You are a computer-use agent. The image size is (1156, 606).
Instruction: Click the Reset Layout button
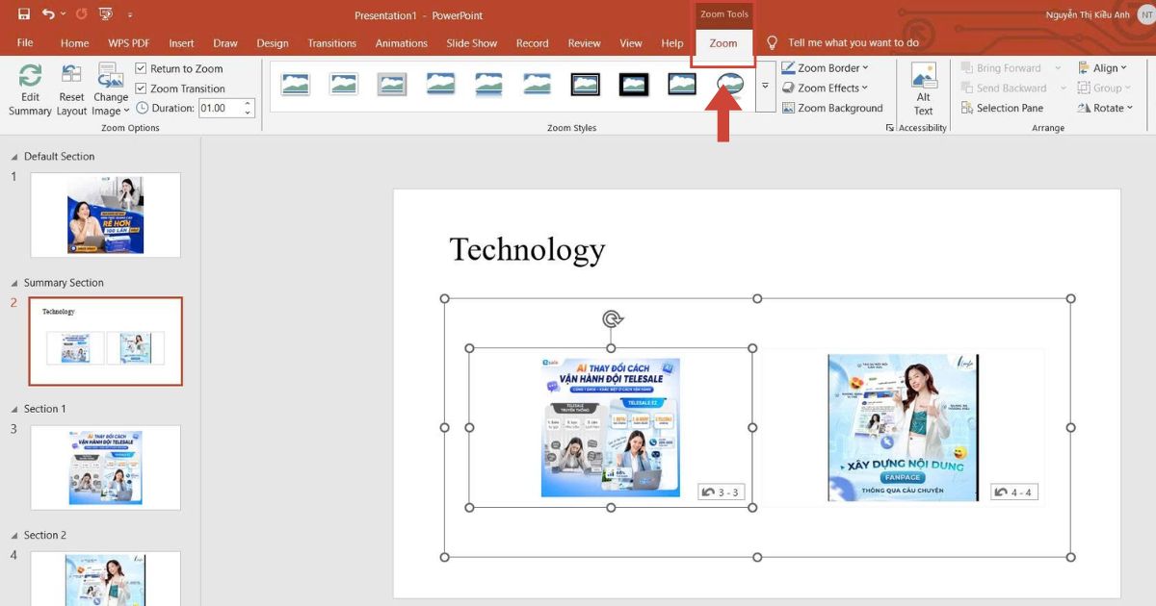(71, 90)
